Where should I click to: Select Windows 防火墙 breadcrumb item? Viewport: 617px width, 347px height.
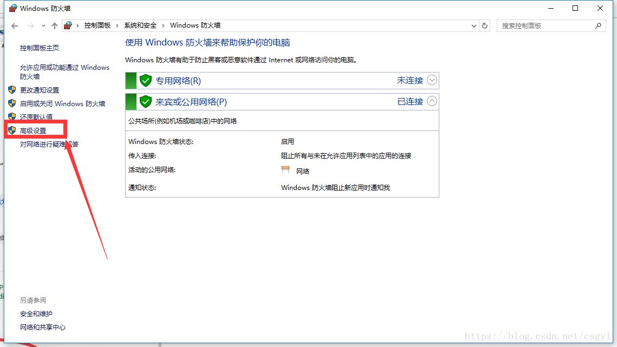(x=195, y=25)
